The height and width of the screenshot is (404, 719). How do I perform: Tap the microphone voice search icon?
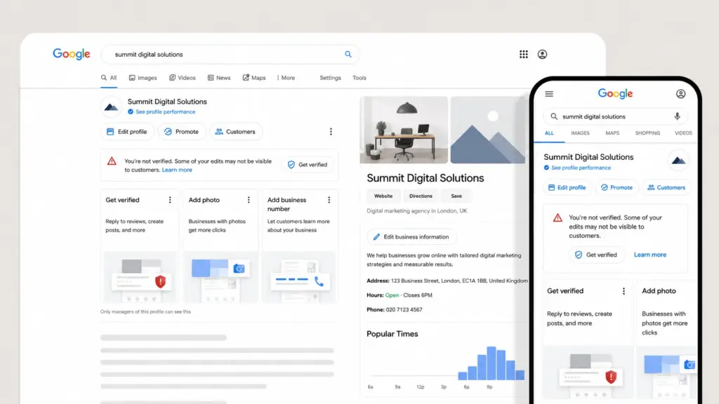[677, 116]
